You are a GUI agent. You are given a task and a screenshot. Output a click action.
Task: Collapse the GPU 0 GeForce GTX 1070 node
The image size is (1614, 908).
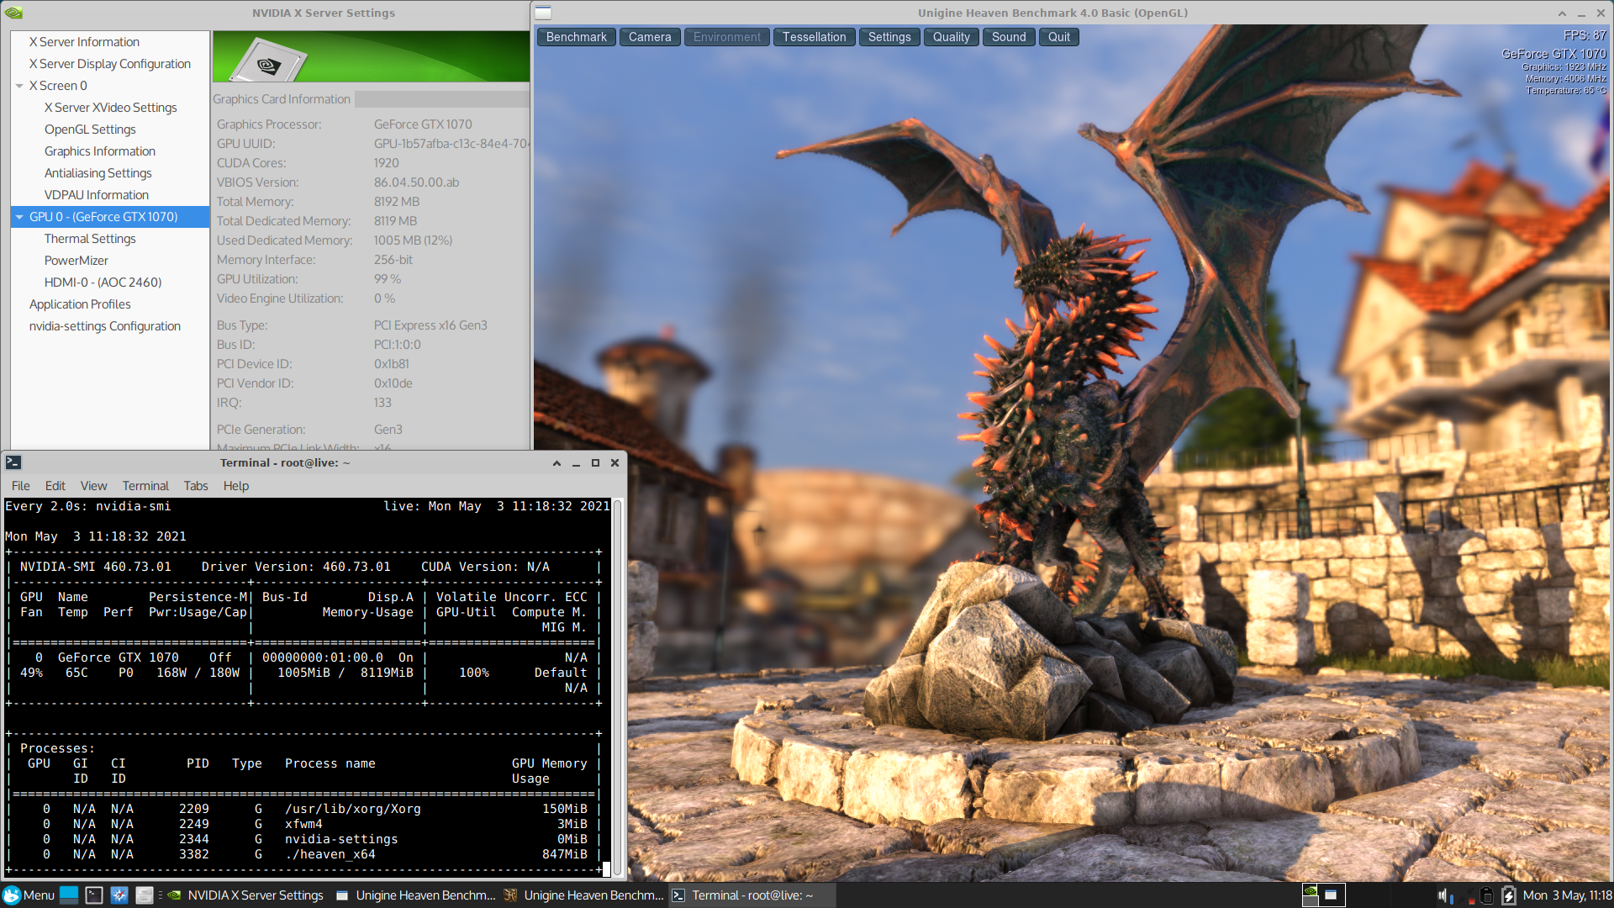click(19, 217)
